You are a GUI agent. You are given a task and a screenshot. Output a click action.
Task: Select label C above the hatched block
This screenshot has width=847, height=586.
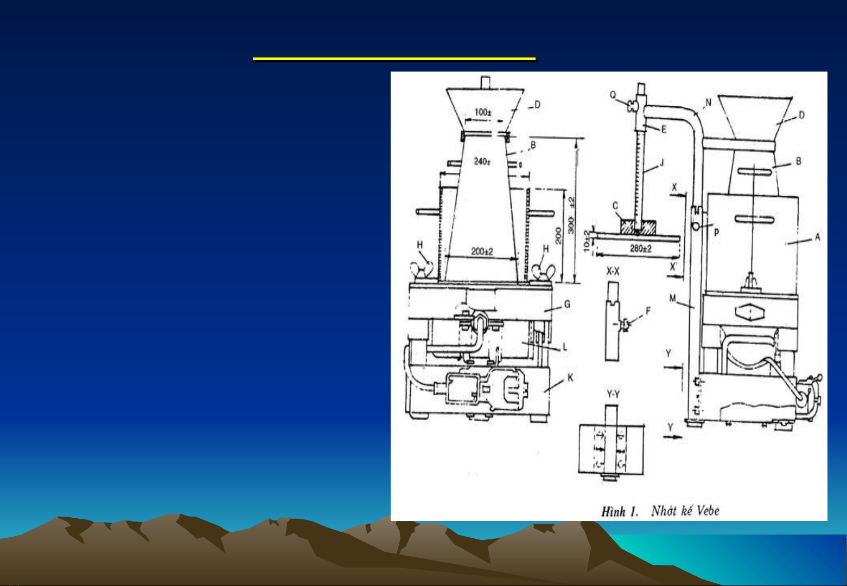(615, 207)
